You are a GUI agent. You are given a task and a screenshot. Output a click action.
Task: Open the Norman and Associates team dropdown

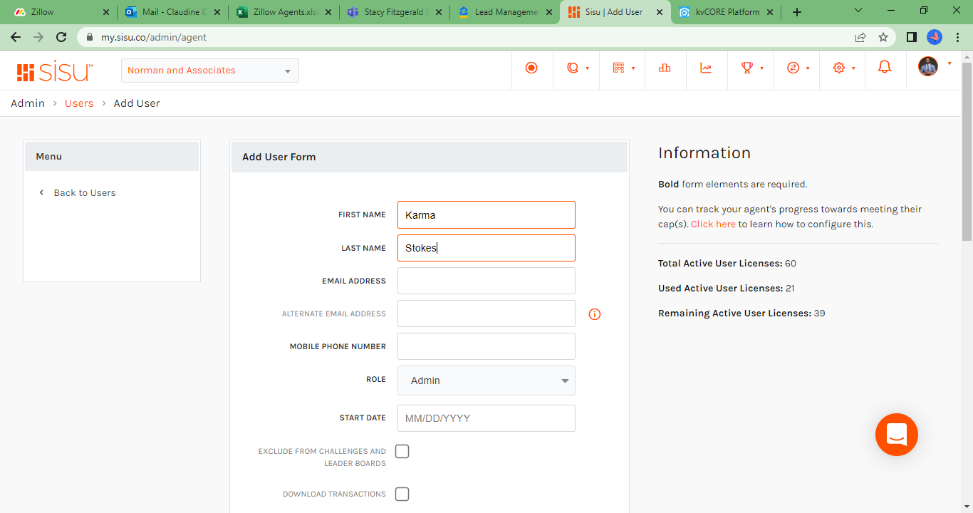click(210, 71)
